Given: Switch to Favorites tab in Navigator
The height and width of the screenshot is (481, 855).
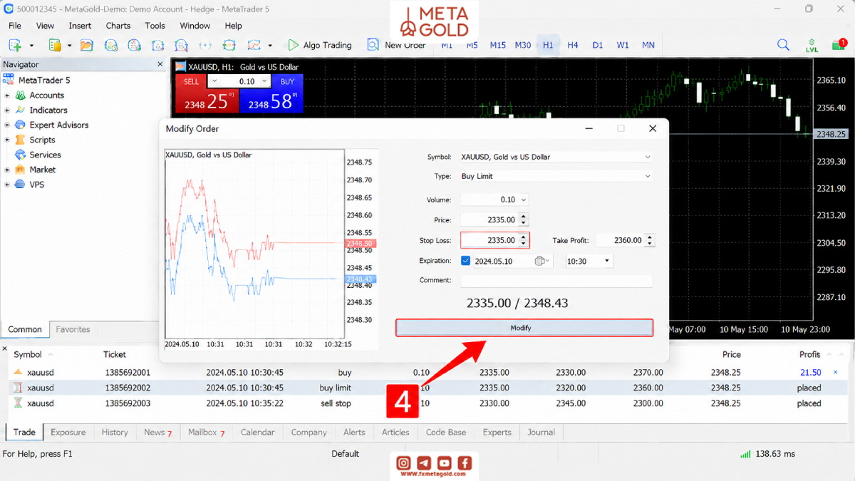Looking at the screenshot, I should tap(73, 329).
